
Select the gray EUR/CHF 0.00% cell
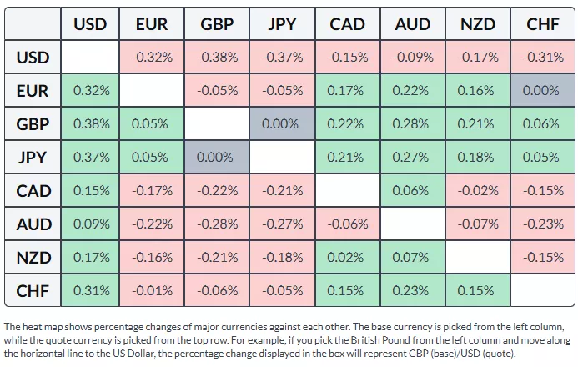543,91
